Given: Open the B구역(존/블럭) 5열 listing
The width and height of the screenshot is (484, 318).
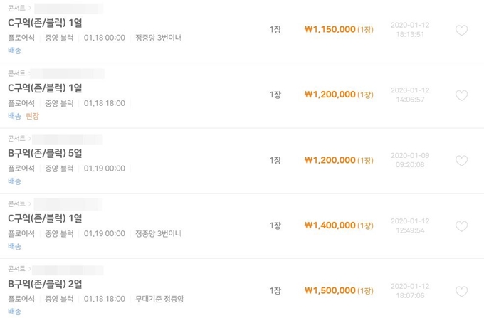Looking at the screenshot, I should (x=45, y=153).
